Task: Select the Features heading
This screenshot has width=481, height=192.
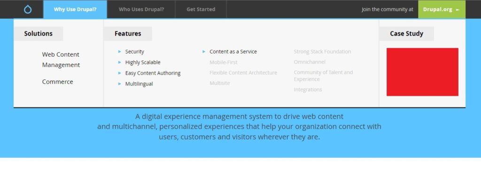Action: point(128,34)
